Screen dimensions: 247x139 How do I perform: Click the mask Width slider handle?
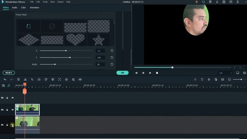[55, 64]
